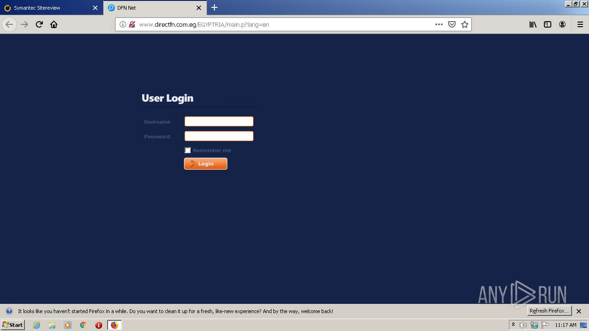Click the Remember me label text

[x=212, y=150]
